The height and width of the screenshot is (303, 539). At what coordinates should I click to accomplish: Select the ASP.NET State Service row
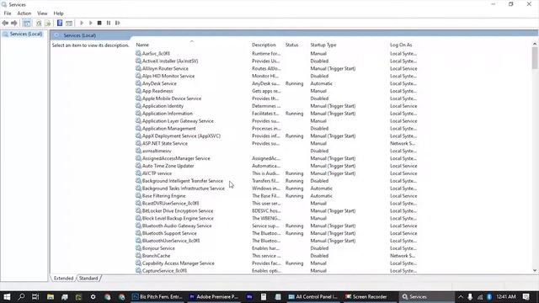(x=275, y=144)
